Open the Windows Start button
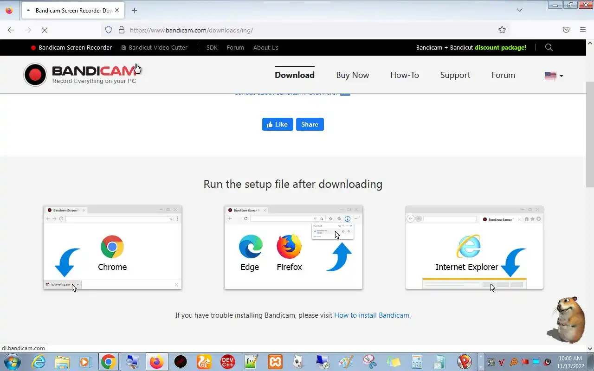This screenshot has height=371, width=594. (12, 362)
